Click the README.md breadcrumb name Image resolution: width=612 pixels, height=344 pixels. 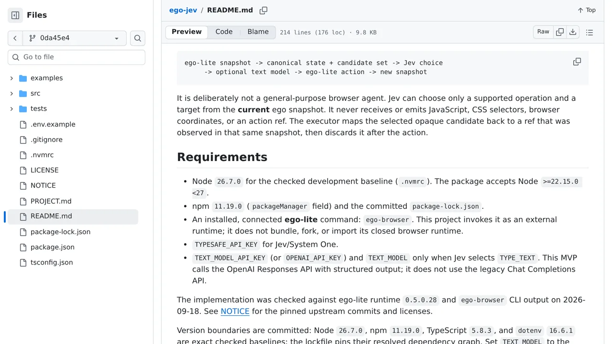pos(230,10)
